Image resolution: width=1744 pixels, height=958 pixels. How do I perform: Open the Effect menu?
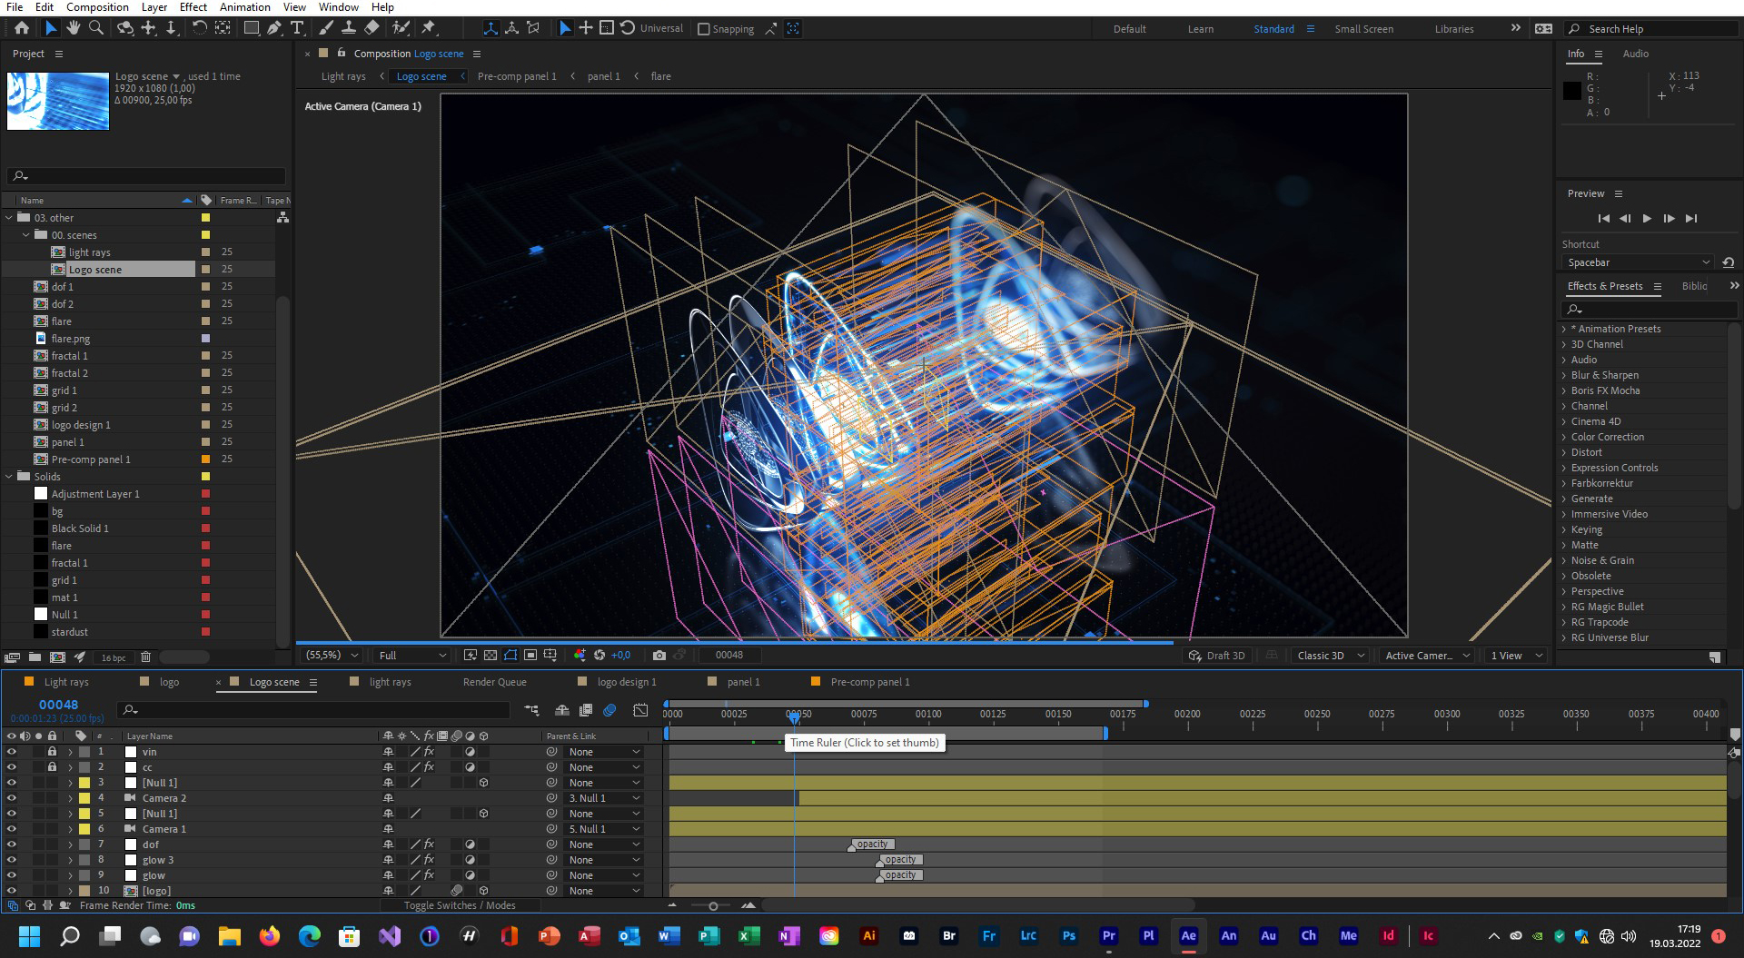point(193,7)
